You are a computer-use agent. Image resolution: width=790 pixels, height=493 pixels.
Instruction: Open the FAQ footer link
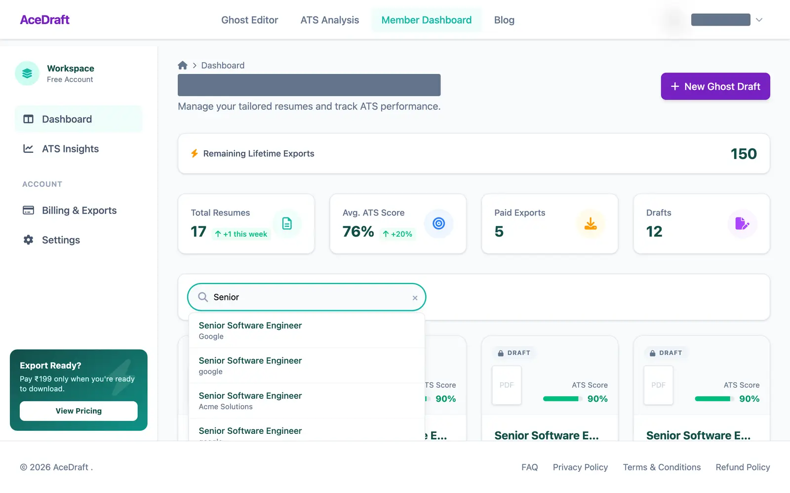(529, 467)
